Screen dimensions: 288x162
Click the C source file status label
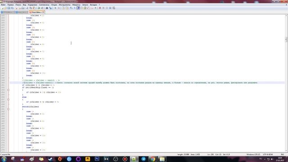click(5, 154)
